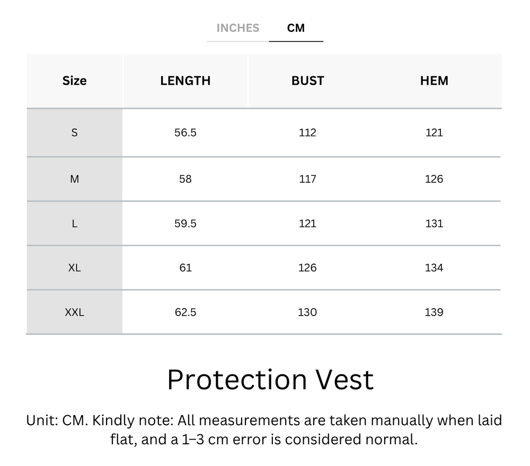Click the Size column header
The image size is (530, 466).
coord(74,81)
